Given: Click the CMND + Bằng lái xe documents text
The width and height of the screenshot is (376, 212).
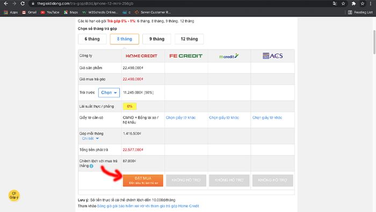Looking at the screenshot, I should click(141, 120).
